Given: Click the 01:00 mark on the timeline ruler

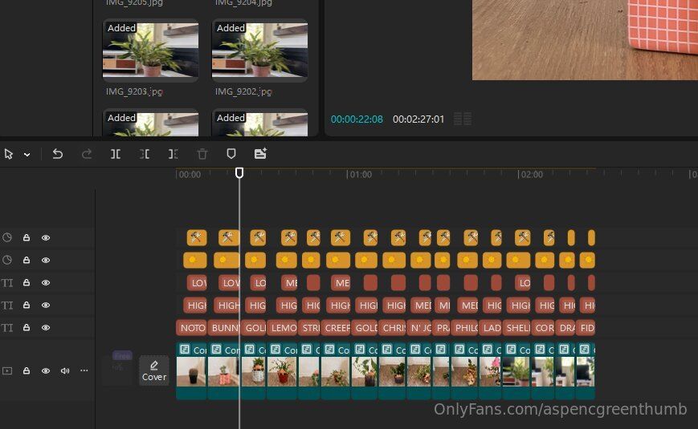Looking at the screenshot, I should (x=359, y=174).
